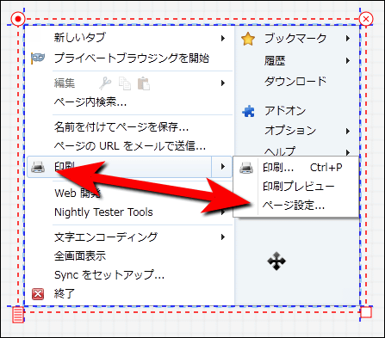385x338 pixels.
Task: Open the アドオン entry
Action: coord(285,111)
